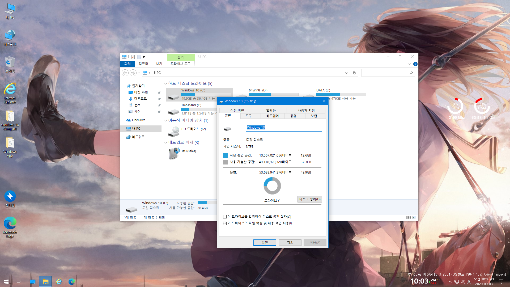Collapse the 네트워크 위치 group

(166, 143)
